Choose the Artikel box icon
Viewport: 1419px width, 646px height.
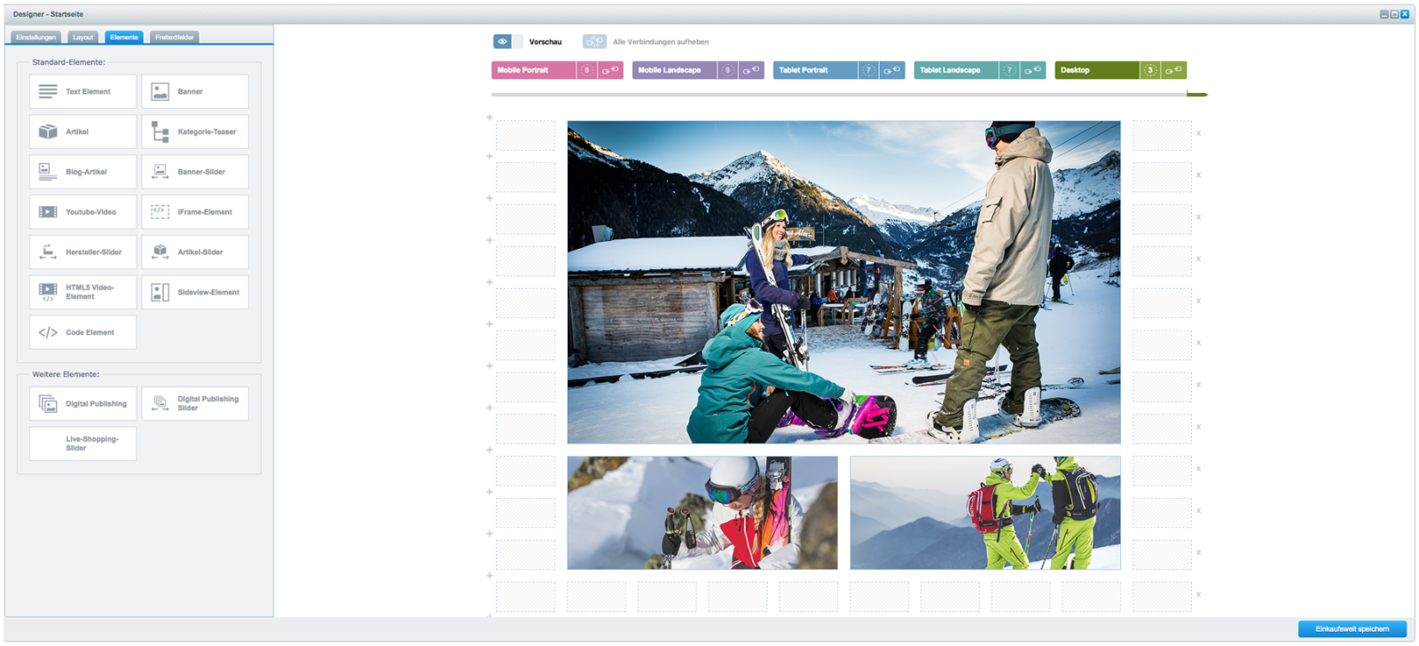click(48, 131)
